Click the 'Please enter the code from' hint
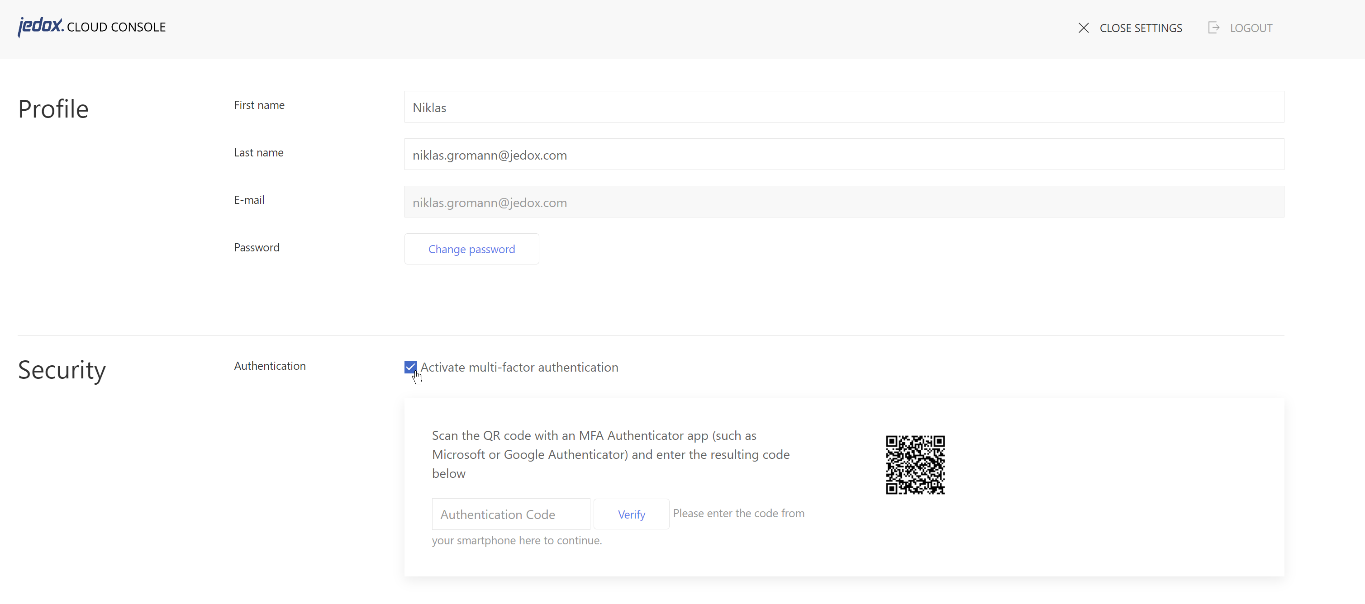The height and width of the screenshot is (604, 1365). (x=738, y=514)
